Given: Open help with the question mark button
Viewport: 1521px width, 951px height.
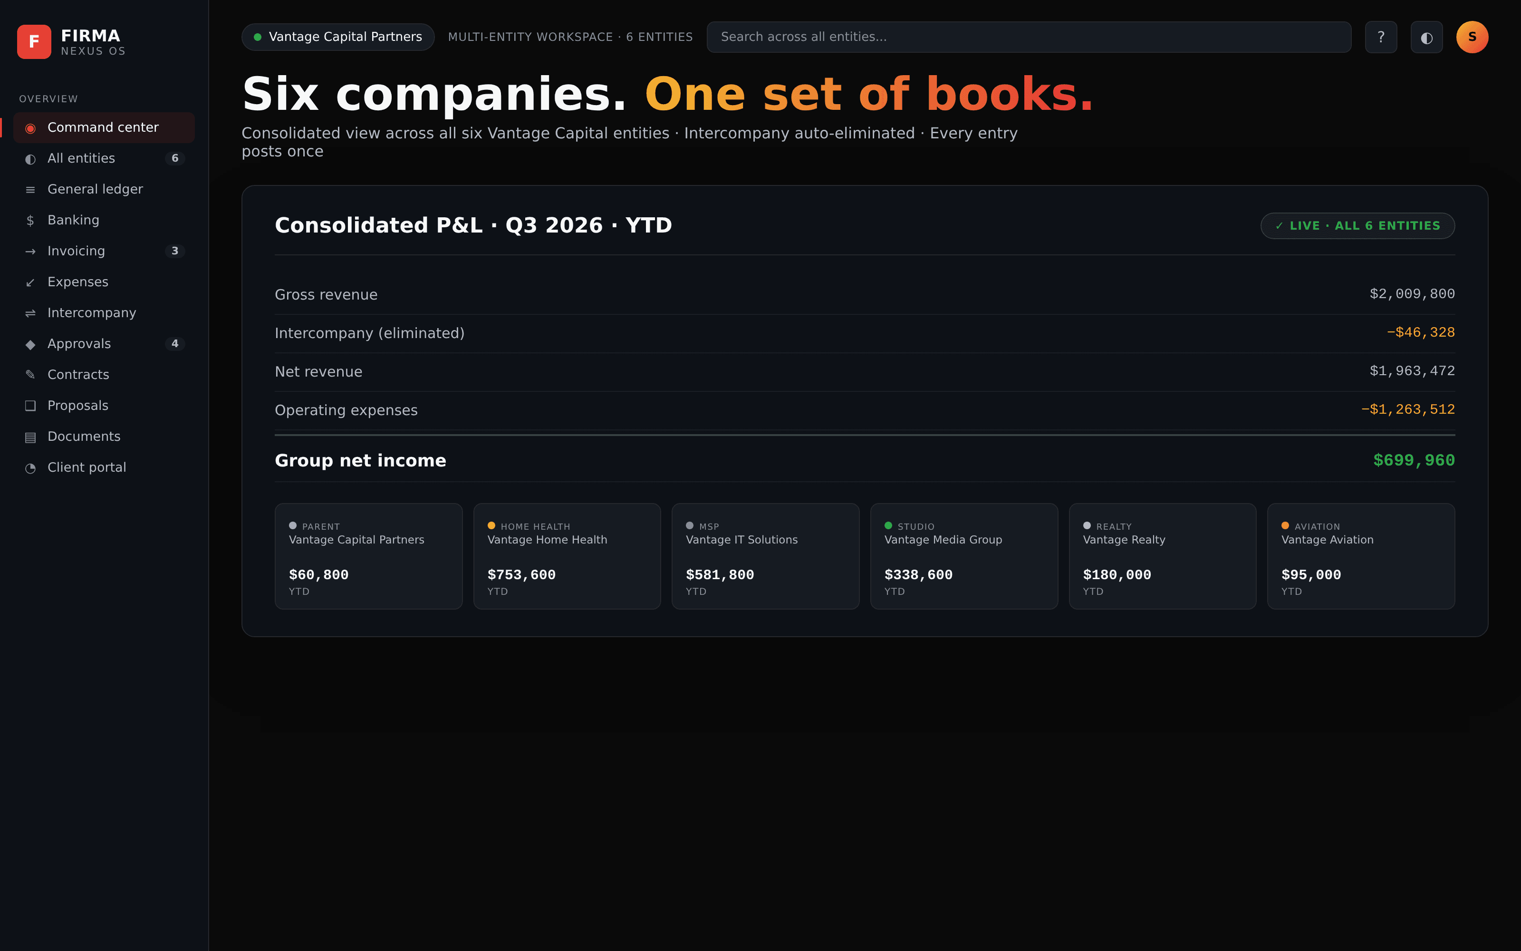Looking at the screenshot, I should [1381, 37].
